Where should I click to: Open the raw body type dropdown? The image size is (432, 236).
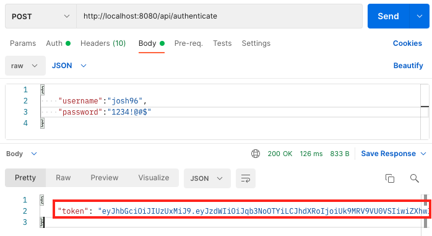tap(25, 66)
